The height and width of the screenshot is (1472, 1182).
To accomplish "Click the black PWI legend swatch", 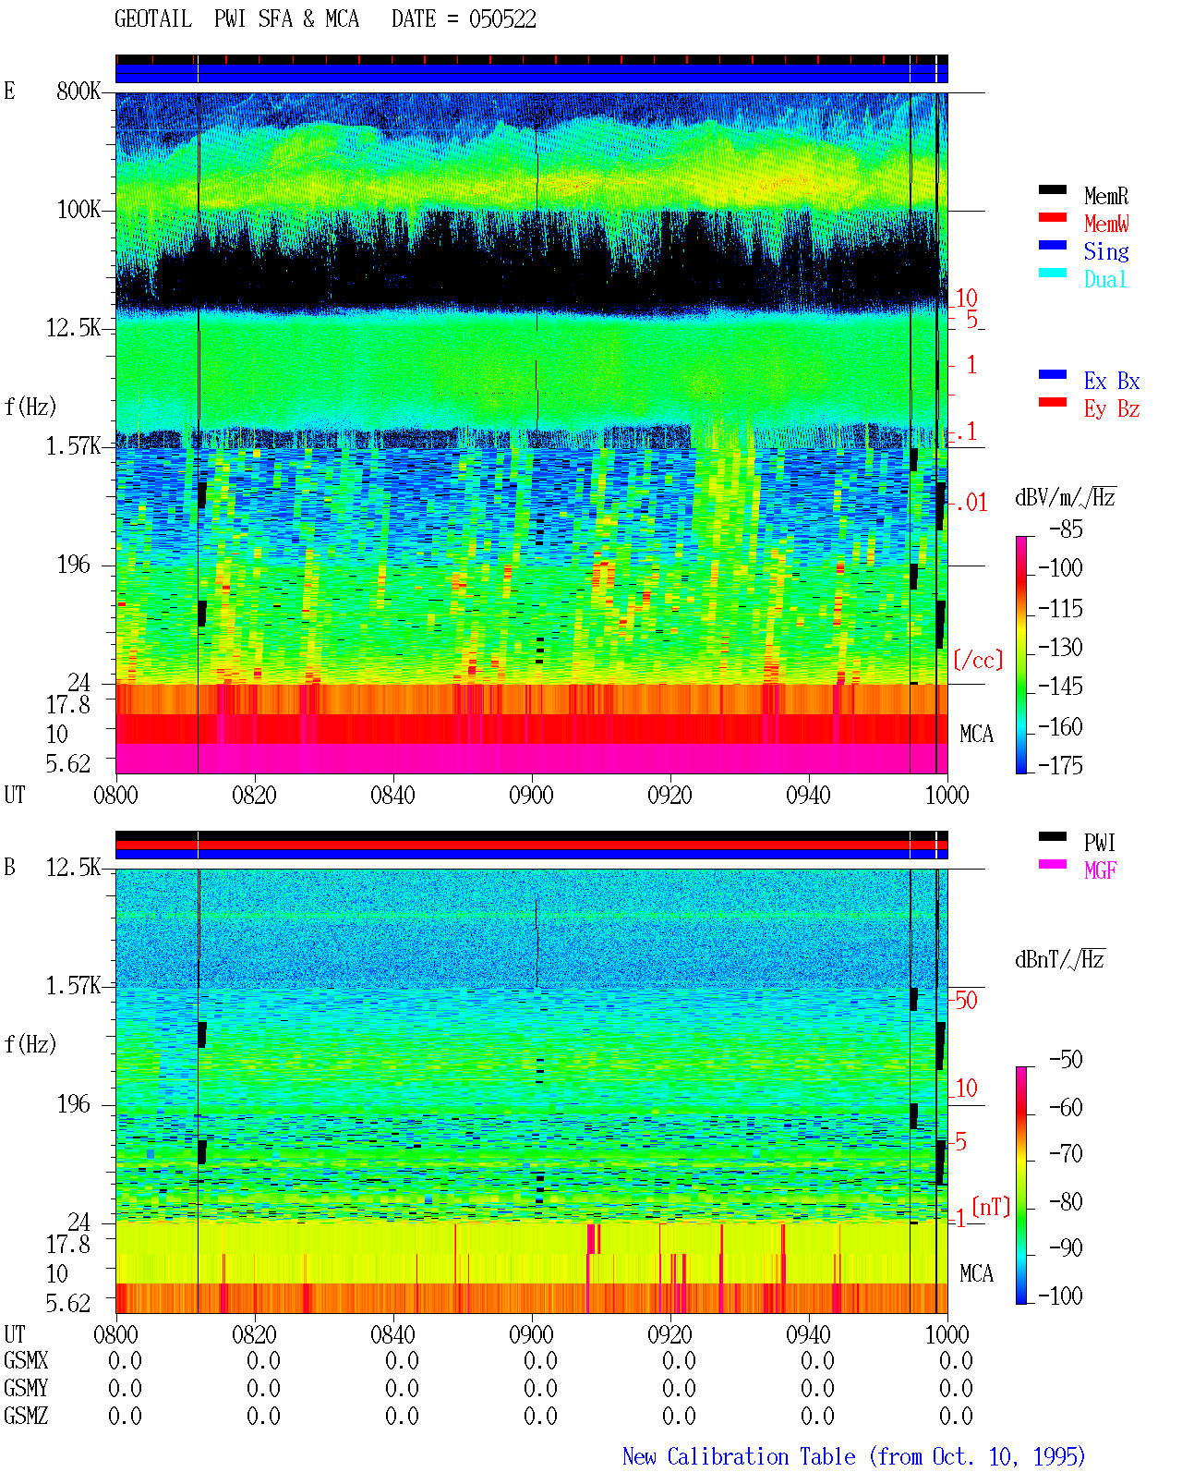I will click(x=1053, y=836).
